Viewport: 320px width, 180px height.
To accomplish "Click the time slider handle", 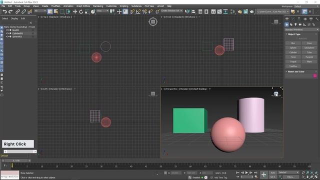I will (16, 161).
